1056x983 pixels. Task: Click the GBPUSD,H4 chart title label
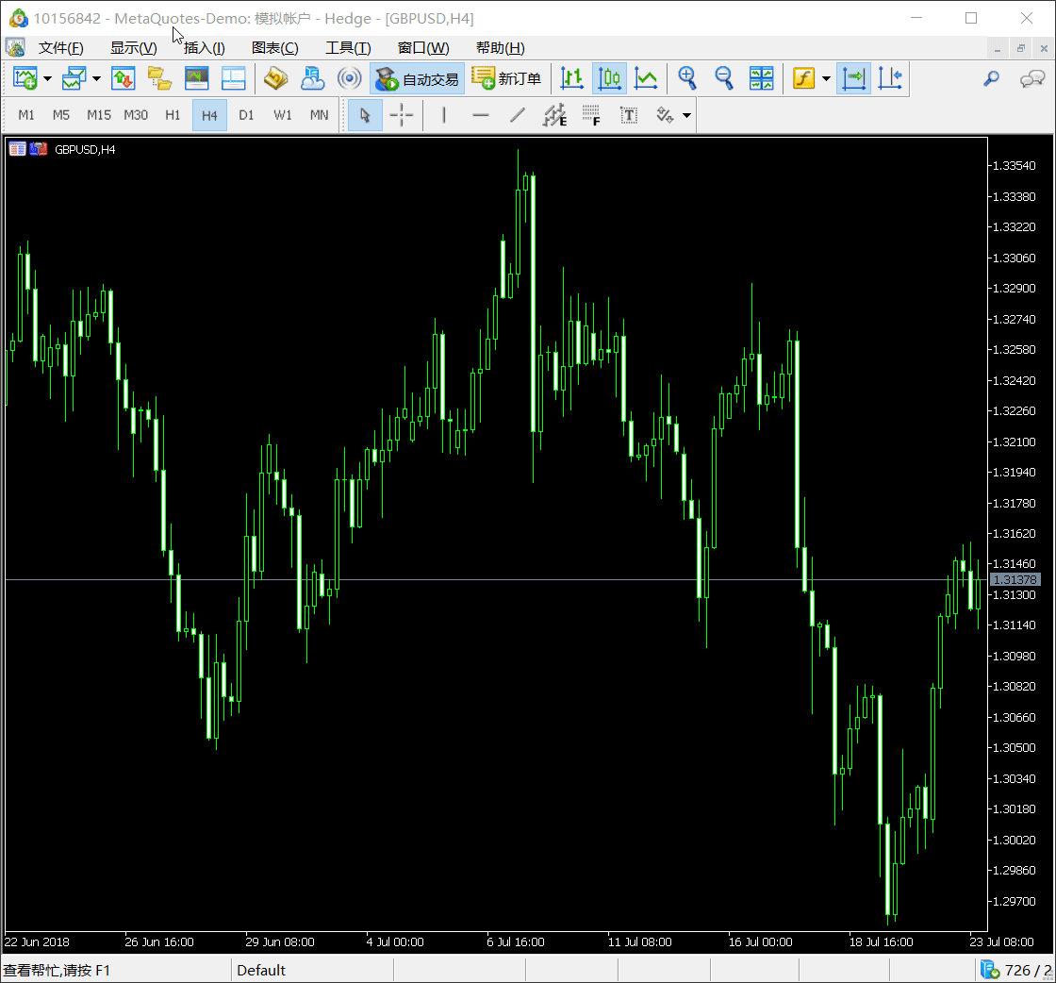pyautogui.click(x=85, y=150)
